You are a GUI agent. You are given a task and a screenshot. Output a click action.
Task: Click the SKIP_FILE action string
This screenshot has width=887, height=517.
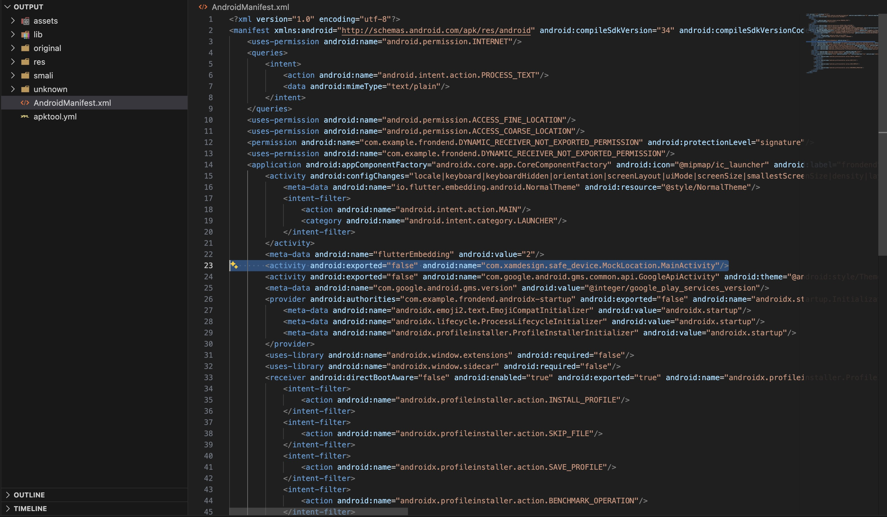click(495, 434)
